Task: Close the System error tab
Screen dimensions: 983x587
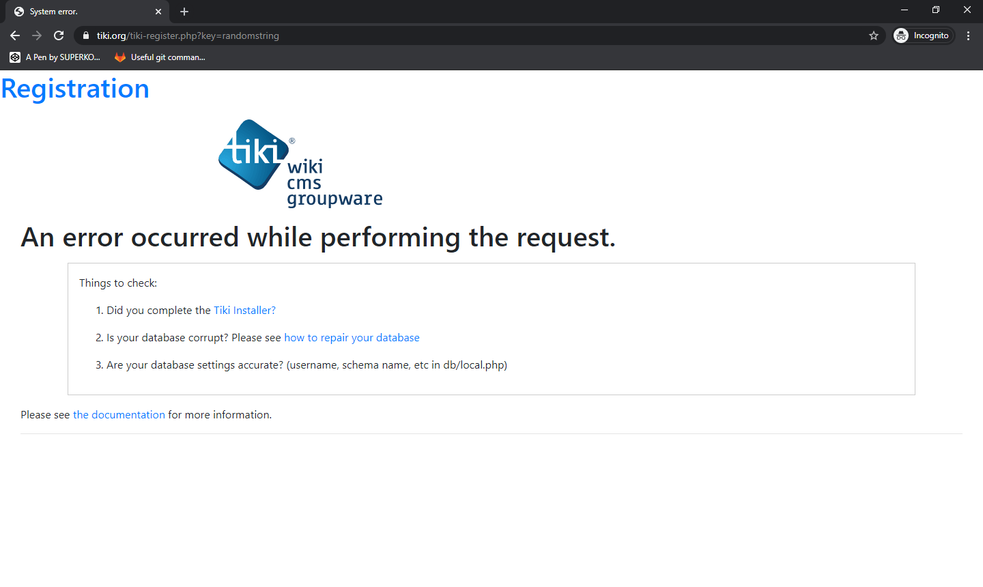Action: pos(158,12)
